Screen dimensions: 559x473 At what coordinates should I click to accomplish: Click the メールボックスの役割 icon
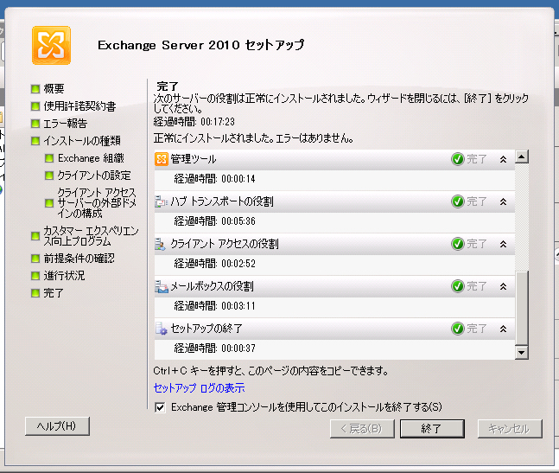[162, 286]
